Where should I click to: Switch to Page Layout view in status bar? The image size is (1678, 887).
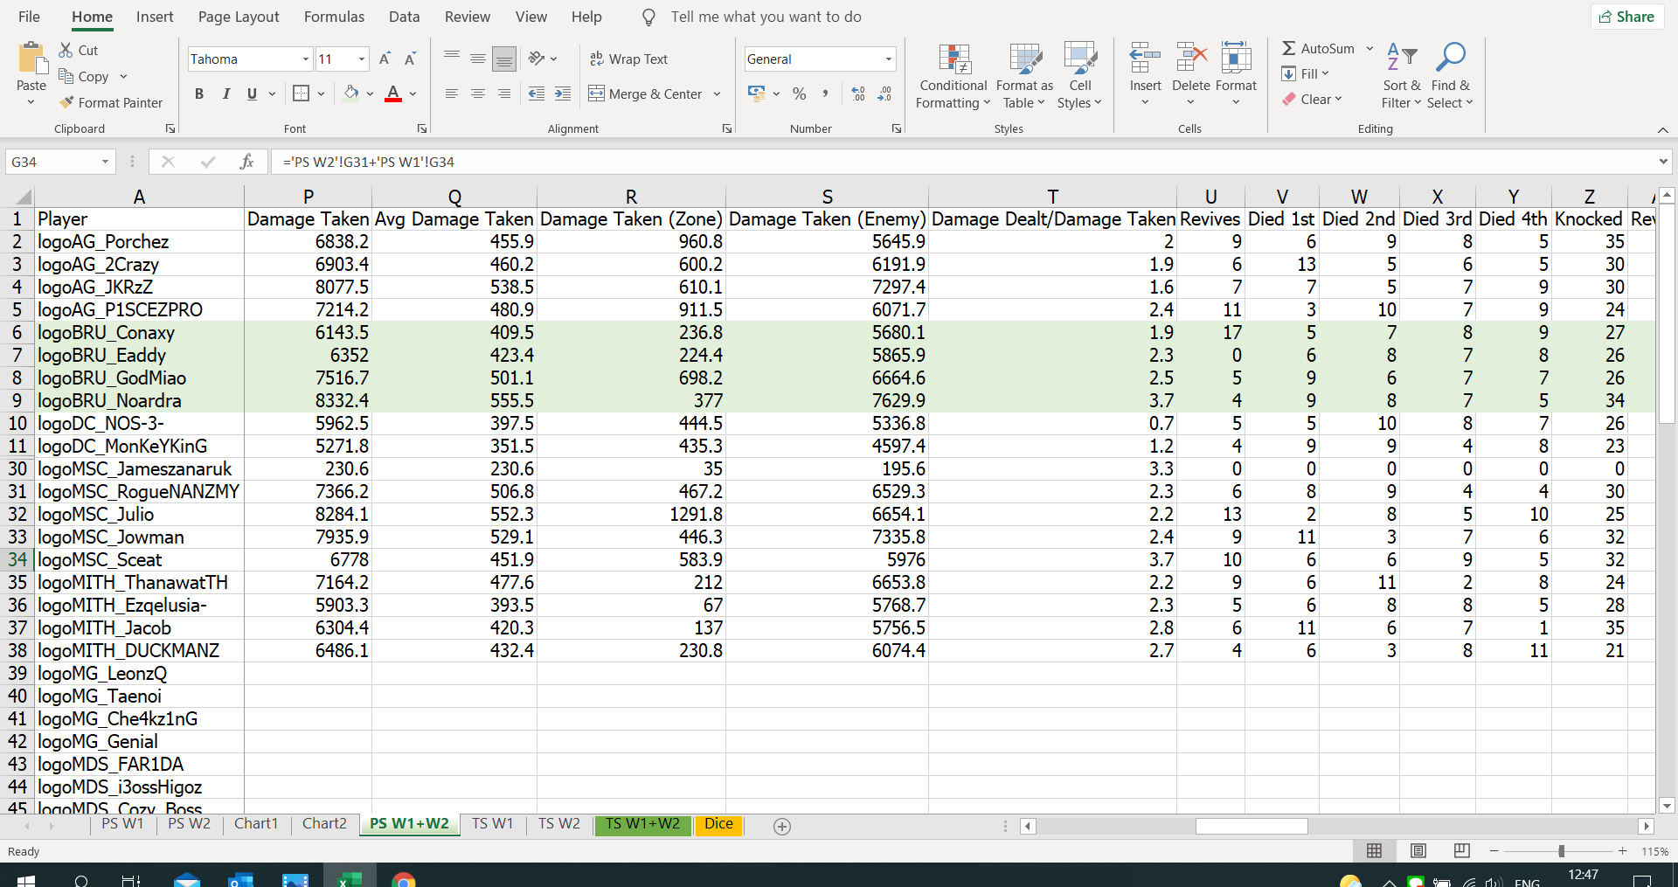pyautogui.click(x=1418, y=850)
